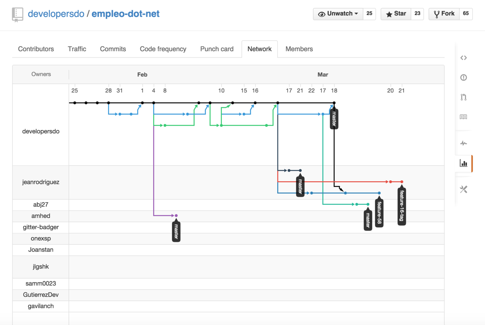Image resolution: width=485 pixels, height=325 pixels.
Task: Switch to the Punch card tab
Action: tap(217, 49)
